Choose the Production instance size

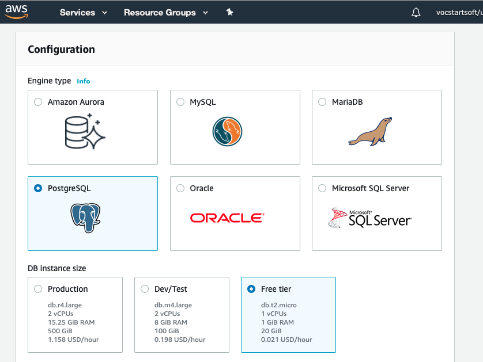pos(38,289)
